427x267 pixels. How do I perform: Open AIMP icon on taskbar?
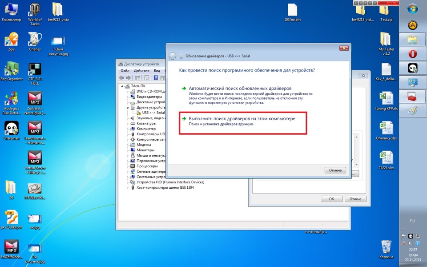tap(413, 25)
